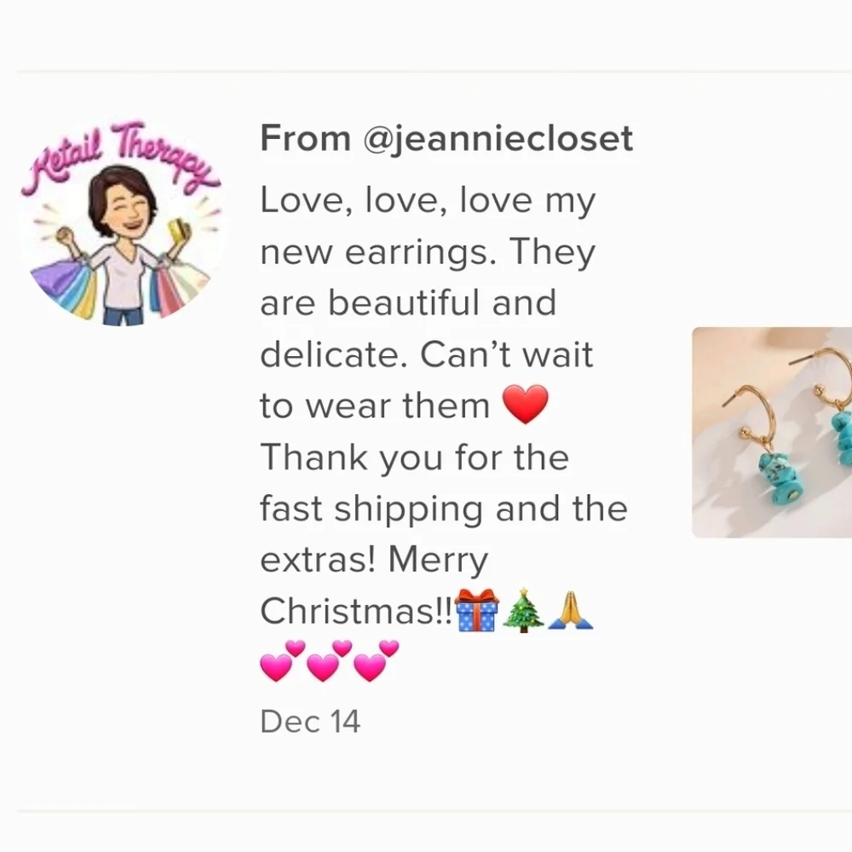Image resolution: width=852 pixels, height=852 pixels.
Task: Click the 'new earrings. They' text line
Action: 428,252
